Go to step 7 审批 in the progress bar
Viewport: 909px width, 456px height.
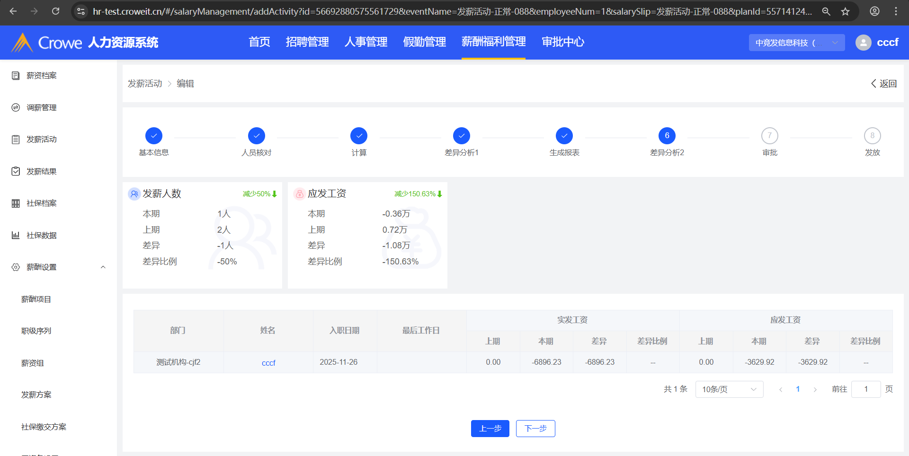point(770,136)
